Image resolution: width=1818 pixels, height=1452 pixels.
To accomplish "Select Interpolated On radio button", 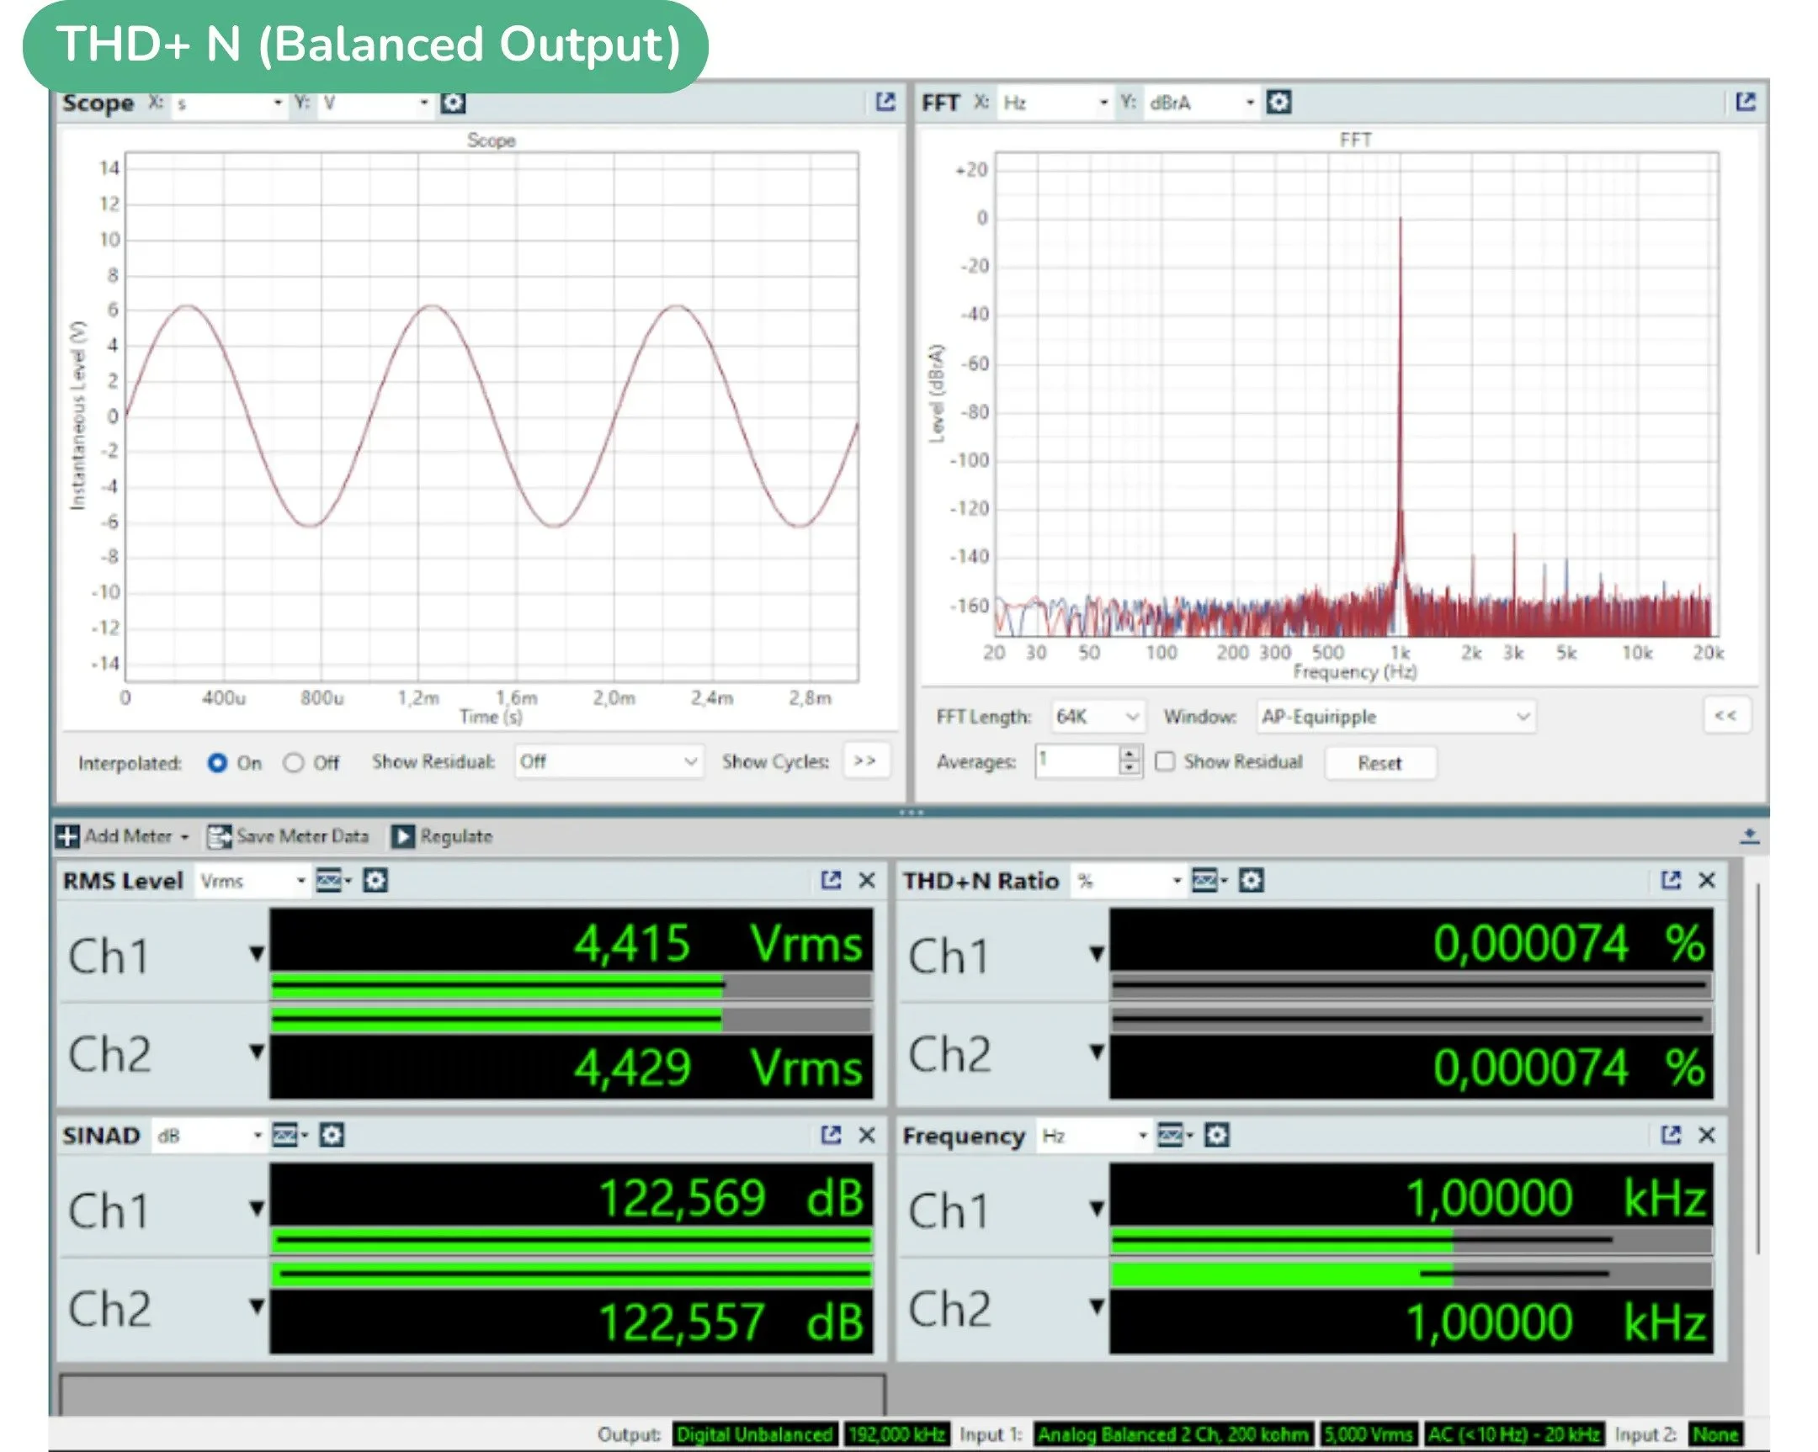I will (x=217, y=763).
